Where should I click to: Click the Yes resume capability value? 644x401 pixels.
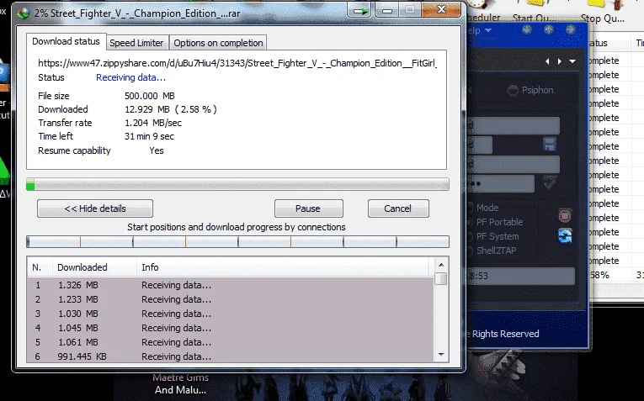(157, 150)
